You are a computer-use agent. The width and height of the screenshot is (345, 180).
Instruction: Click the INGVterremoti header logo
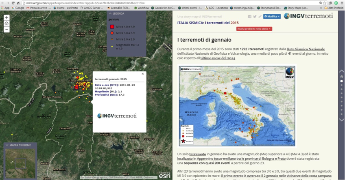click(308, 16)
